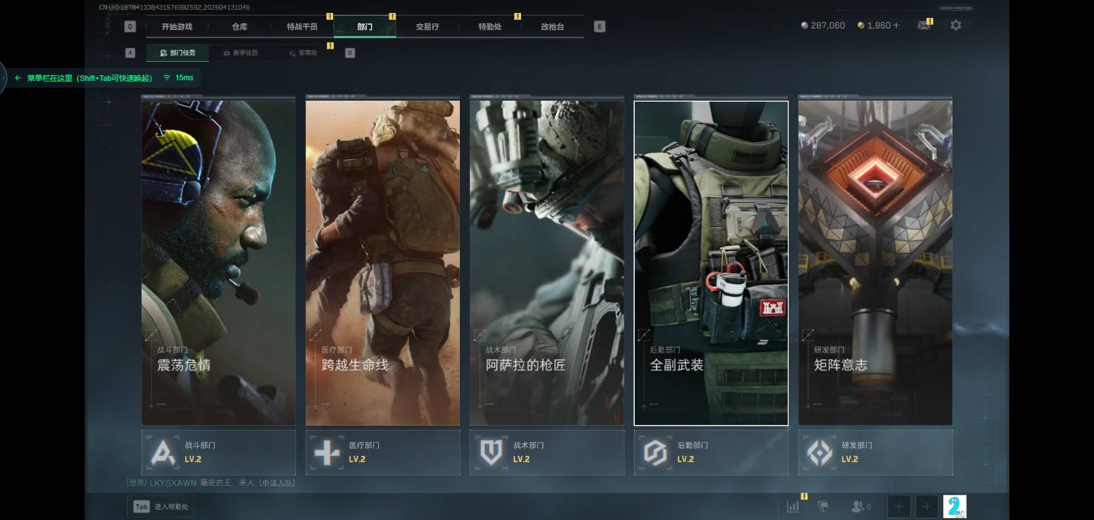Open the 医疗部门 LV.2 button
The height and width of the screenshot is (520, 1094).
[383, 453]
